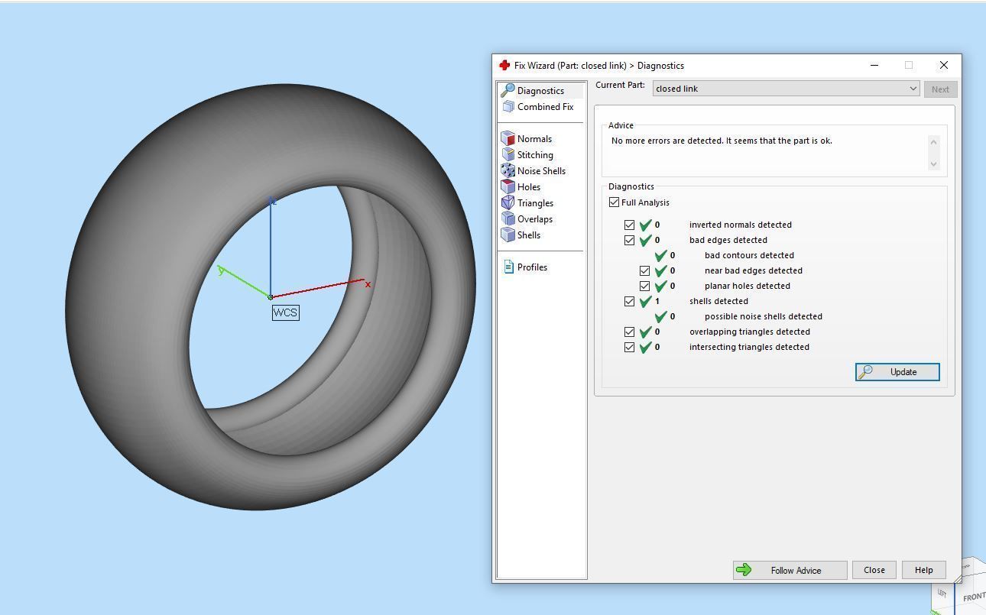
Task: Click 'overlapping triangles detected' label
Action: [x=749, y=332]
